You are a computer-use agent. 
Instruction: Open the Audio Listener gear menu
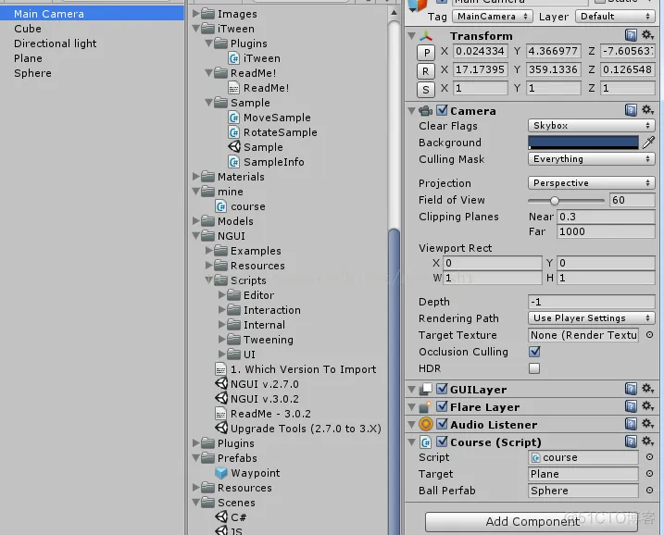click(647, 424)
